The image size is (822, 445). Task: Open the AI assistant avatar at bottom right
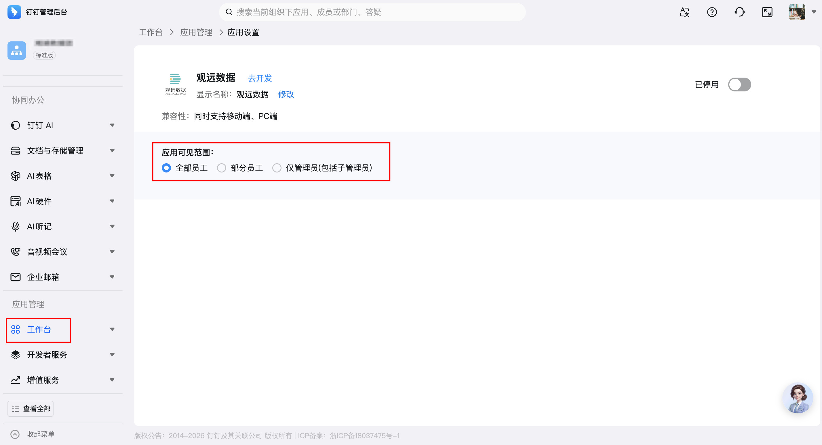(x=798, y=398)
